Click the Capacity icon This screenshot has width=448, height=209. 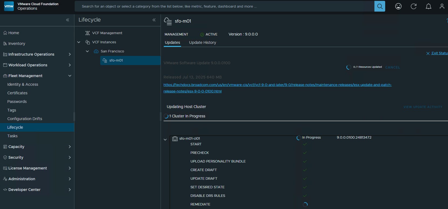pos(5,147)
